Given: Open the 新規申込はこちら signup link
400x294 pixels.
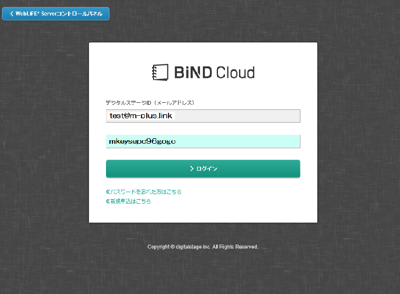Looking at the screenshot, I should [130, 202].
